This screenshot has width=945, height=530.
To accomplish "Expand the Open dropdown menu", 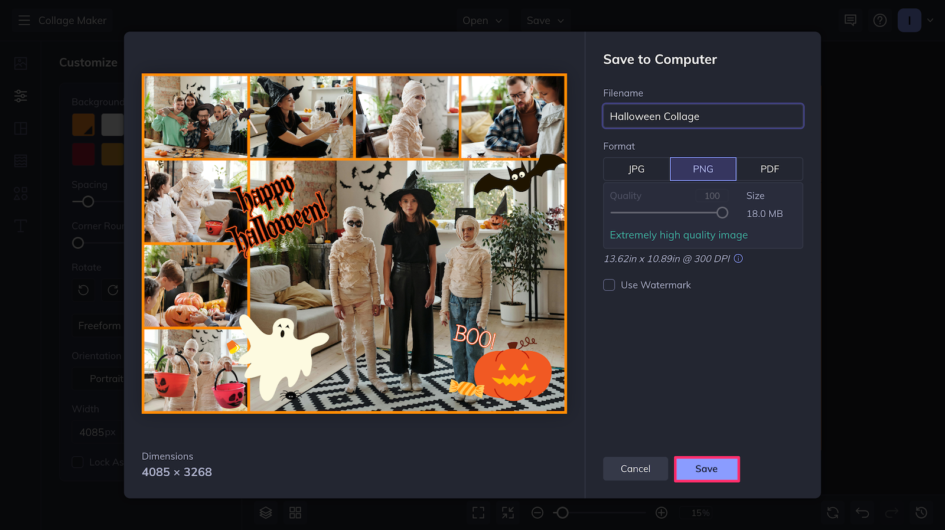I will pyautogui.click(x=482, y=21).
